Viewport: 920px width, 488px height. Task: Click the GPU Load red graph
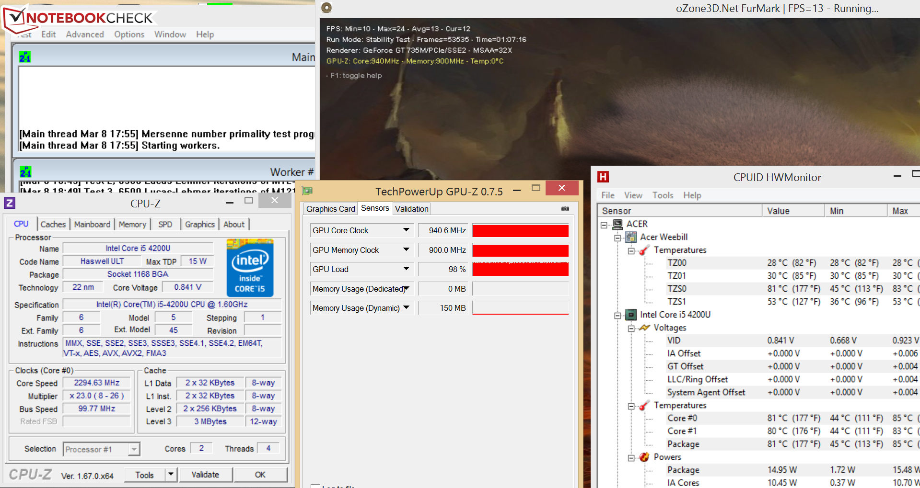[520, 269]
